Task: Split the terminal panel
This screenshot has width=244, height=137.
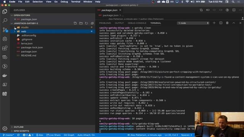Action: tap(221, 23)
